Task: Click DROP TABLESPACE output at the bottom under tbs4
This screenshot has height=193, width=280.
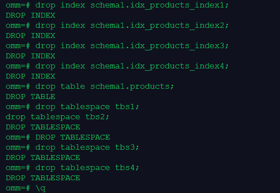Action: pyautogui.click(x=43, y=178)
